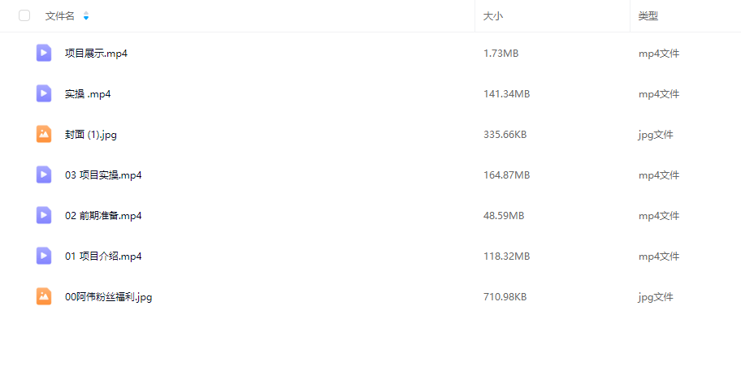Click image icon beside 00阿伟粉丝福利.jpg

pos(44,296)
